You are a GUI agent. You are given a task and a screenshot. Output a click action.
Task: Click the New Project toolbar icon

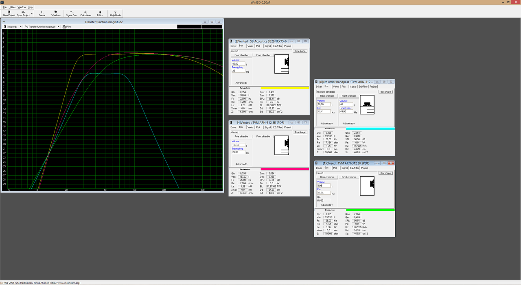[x=9, y=13]
